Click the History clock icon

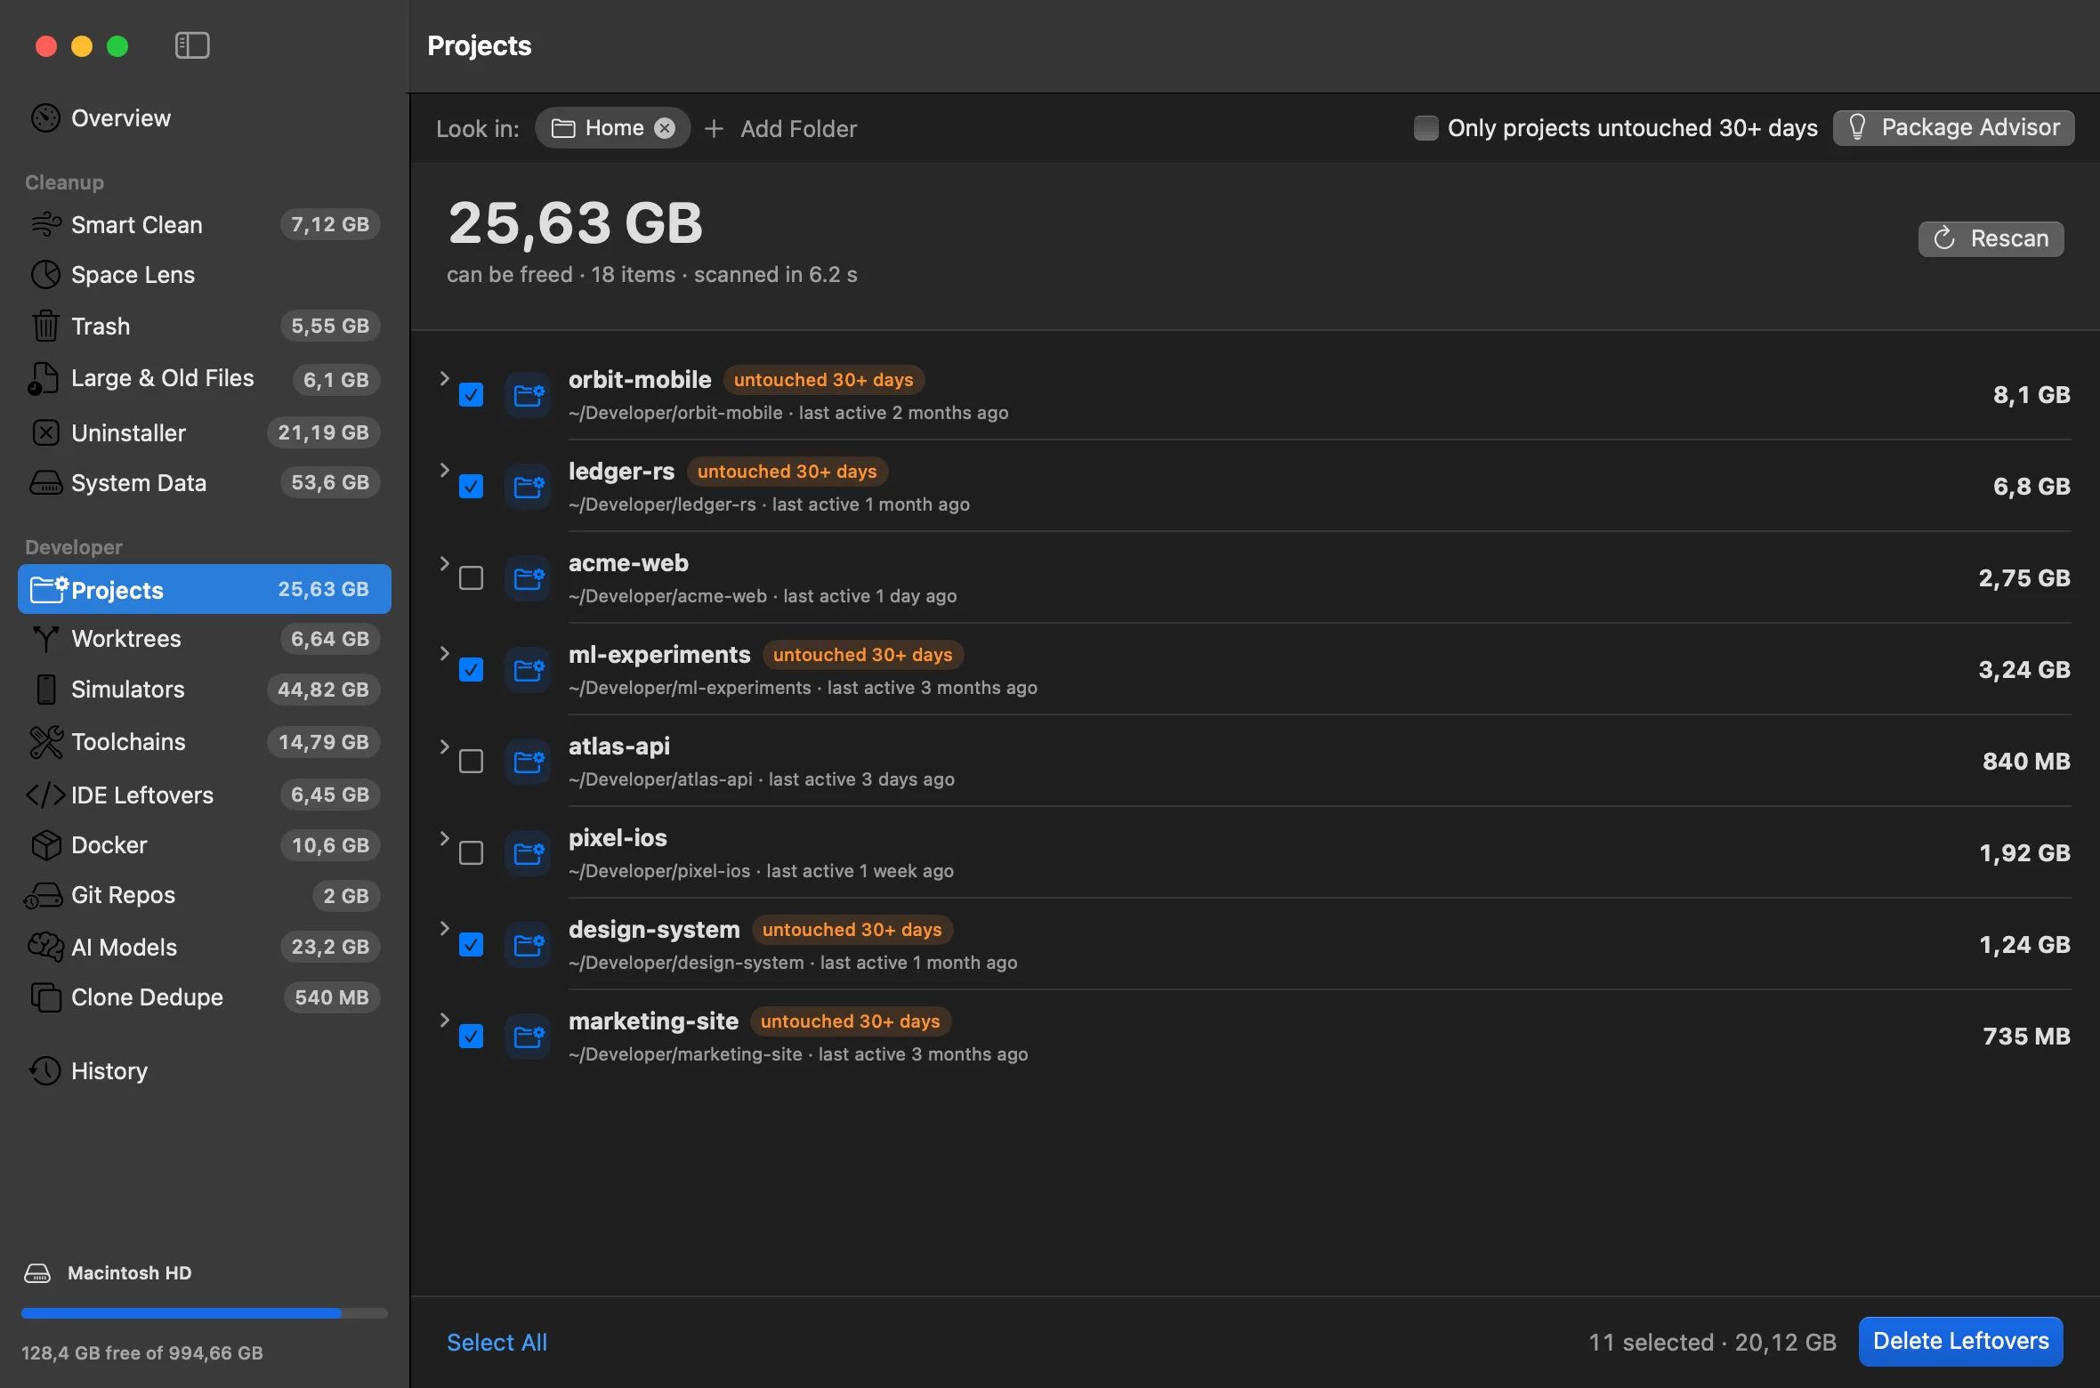45,1071
